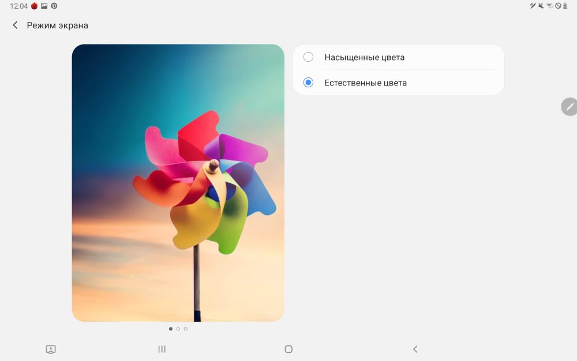
Task: Go back using the header back arrow
Action: tap(15, 25)
